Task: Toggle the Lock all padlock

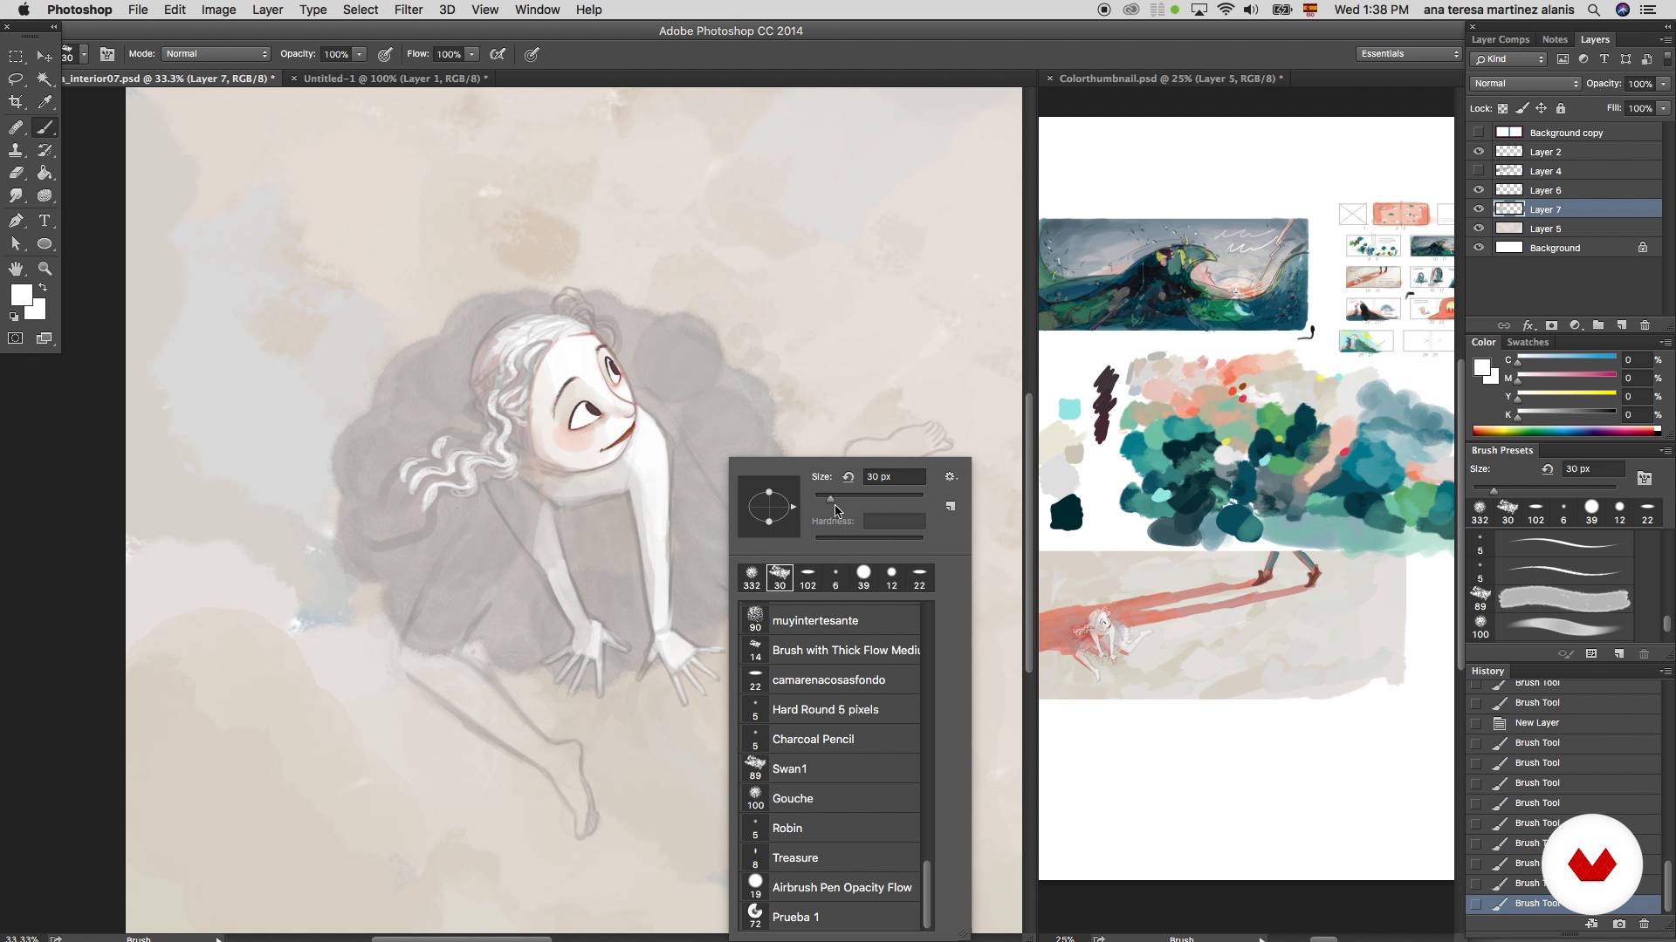Action: click(x=1561, y=108)
